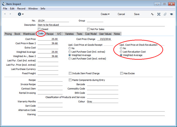Go to next record arrow
Image resolution: width=177 pixels, height=127 pixels.
pos(10,14)
